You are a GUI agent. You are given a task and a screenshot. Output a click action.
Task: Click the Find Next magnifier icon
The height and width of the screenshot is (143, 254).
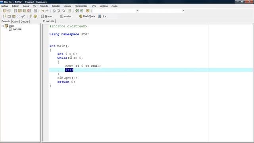coord(63,11)
